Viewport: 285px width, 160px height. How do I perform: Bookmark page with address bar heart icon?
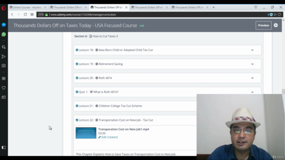point(280,15)
